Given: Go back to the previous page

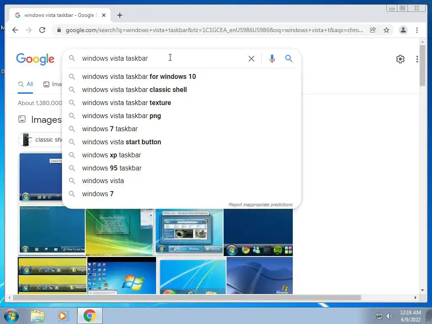Looking at the screenshot, I should [15, 30].
